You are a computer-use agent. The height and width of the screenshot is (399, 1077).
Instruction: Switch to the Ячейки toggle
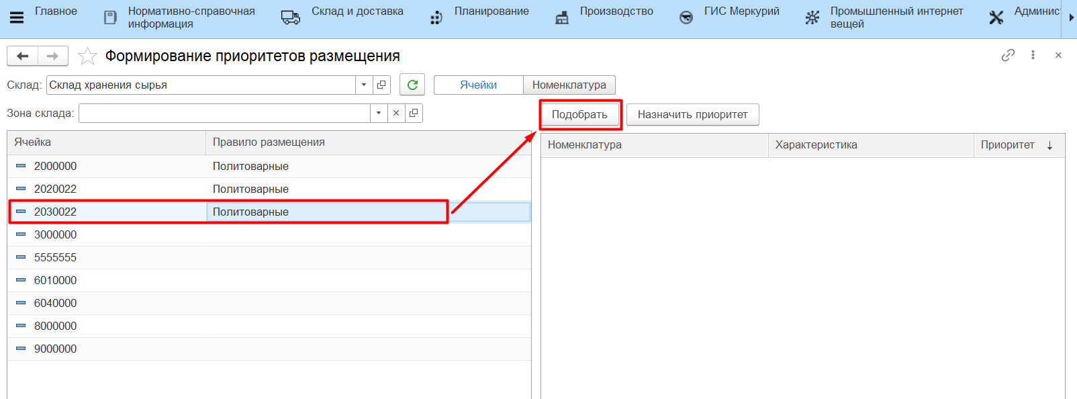(478, 85)
